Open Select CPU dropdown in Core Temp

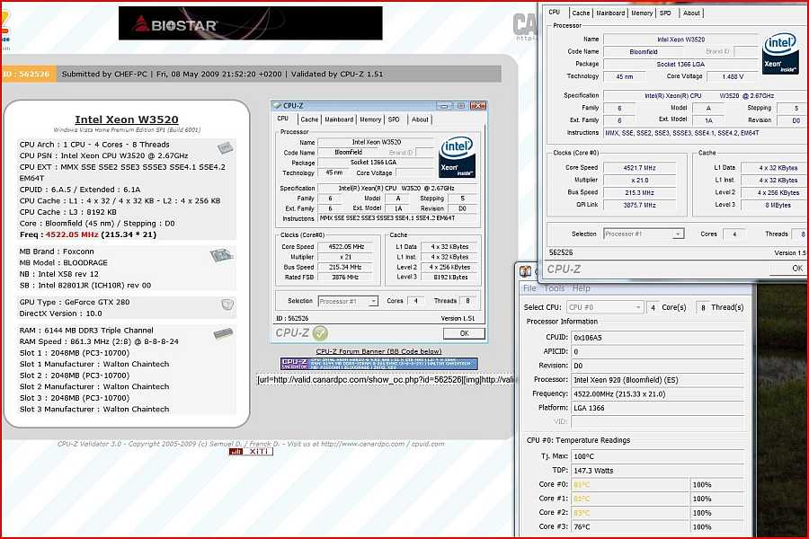click(x=605, y=307)
